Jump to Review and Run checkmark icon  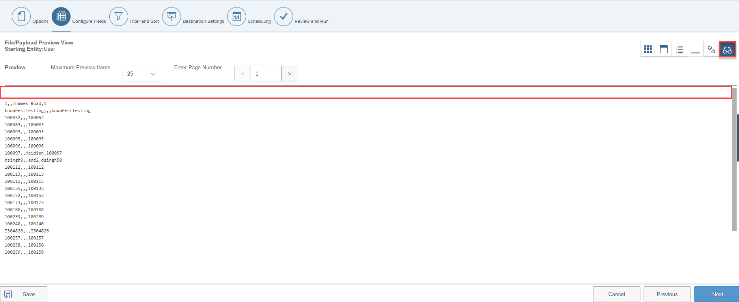coord(284,17)
